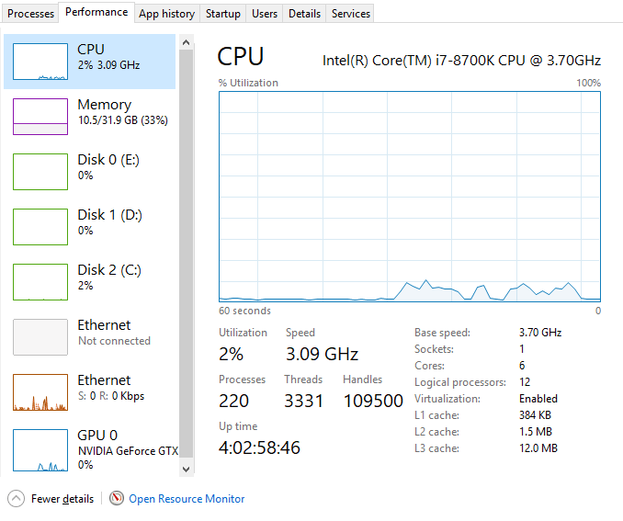Go to the Users tab
This screenshot has width=623, height=521.
[x=265, y=14]
